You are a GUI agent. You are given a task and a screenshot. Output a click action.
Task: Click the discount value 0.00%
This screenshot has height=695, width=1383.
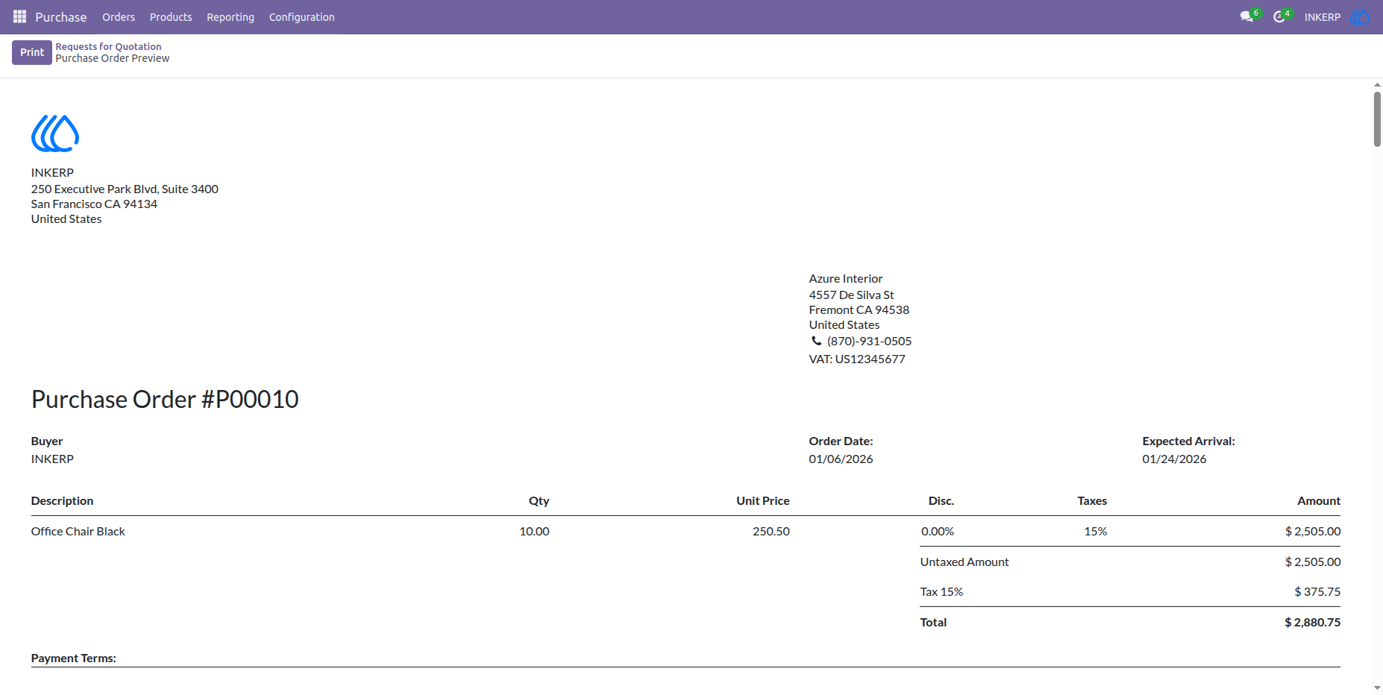pyautogui.click(x=938, y=532)
